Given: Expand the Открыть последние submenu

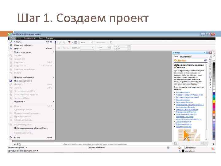Looking at the screenshot, I should coord(32,52).
